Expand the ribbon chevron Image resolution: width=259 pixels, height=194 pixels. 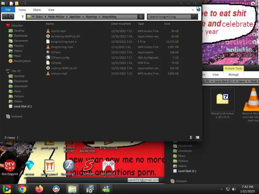pos(193,10)
